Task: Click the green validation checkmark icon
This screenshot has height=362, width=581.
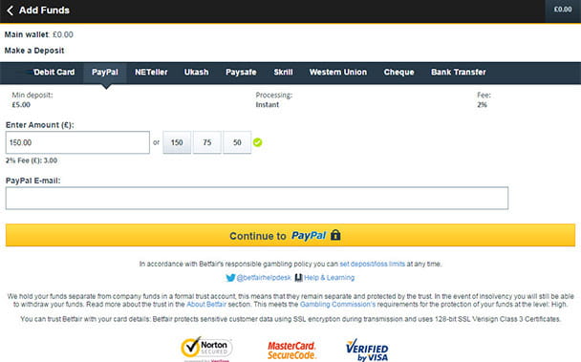Action: [x=257, y=142]
